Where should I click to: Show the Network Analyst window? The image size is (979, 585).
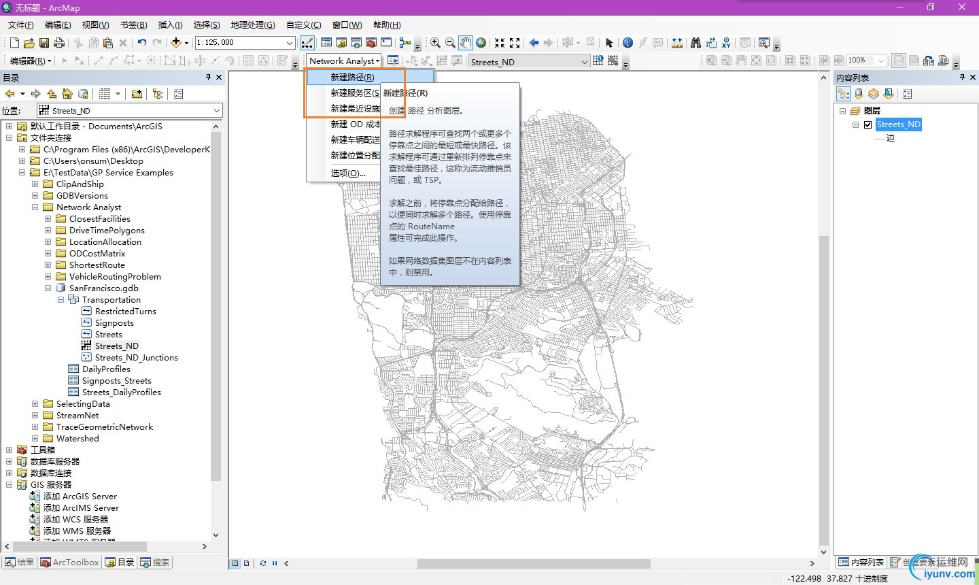393,61
